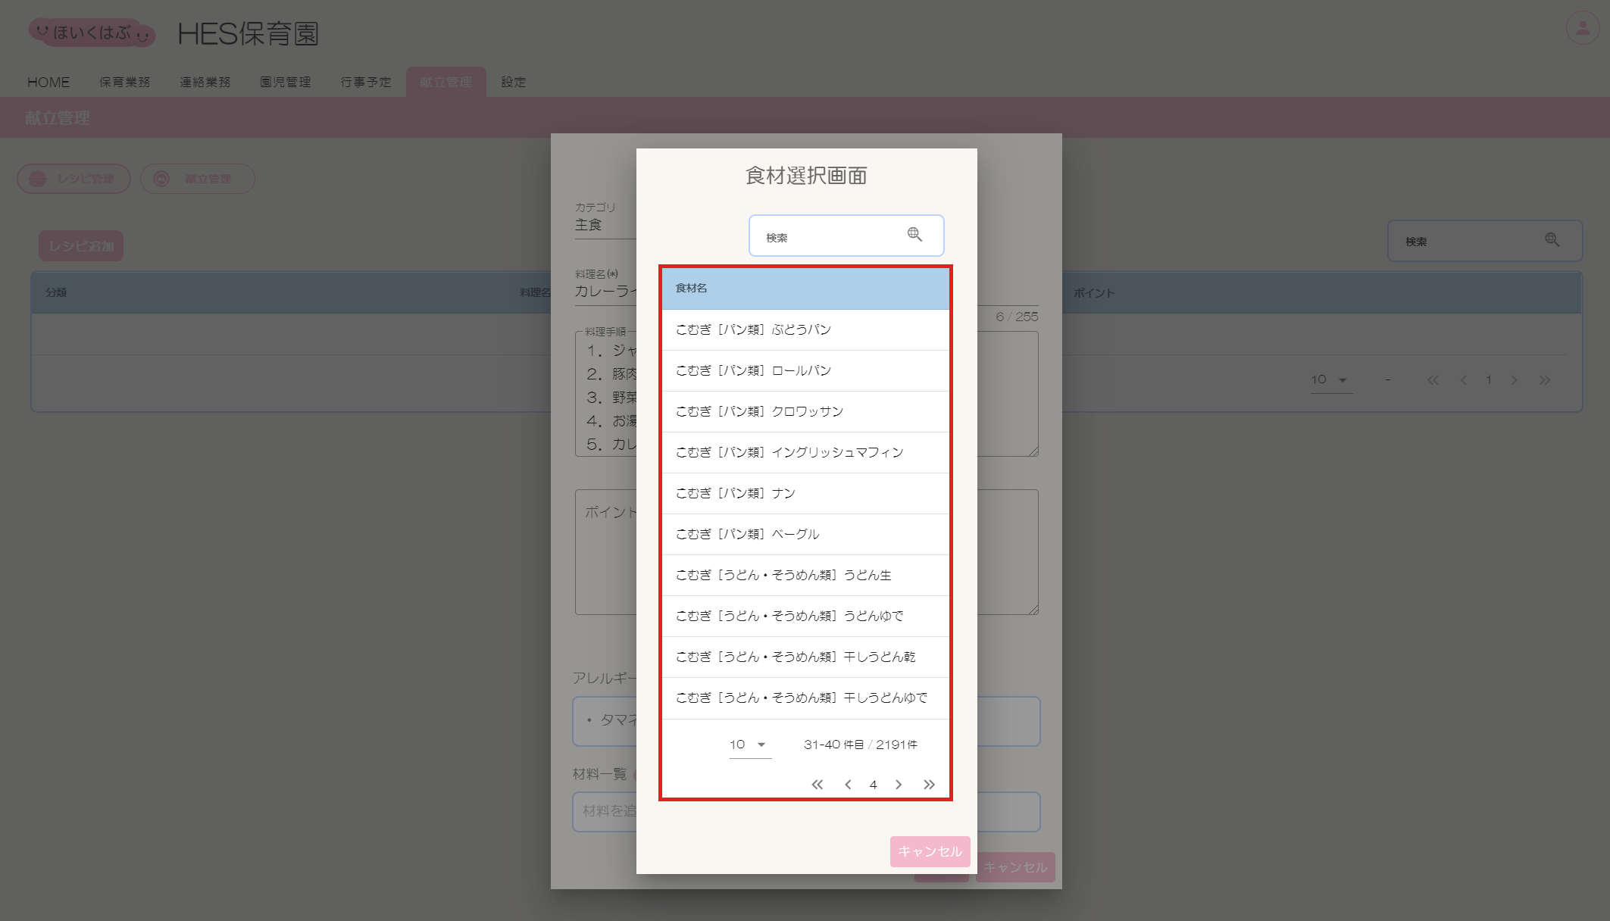Click キャンセル button in ingredient dialog
1610x921 pixels.
pyautogui.click(x=930, y=851)
